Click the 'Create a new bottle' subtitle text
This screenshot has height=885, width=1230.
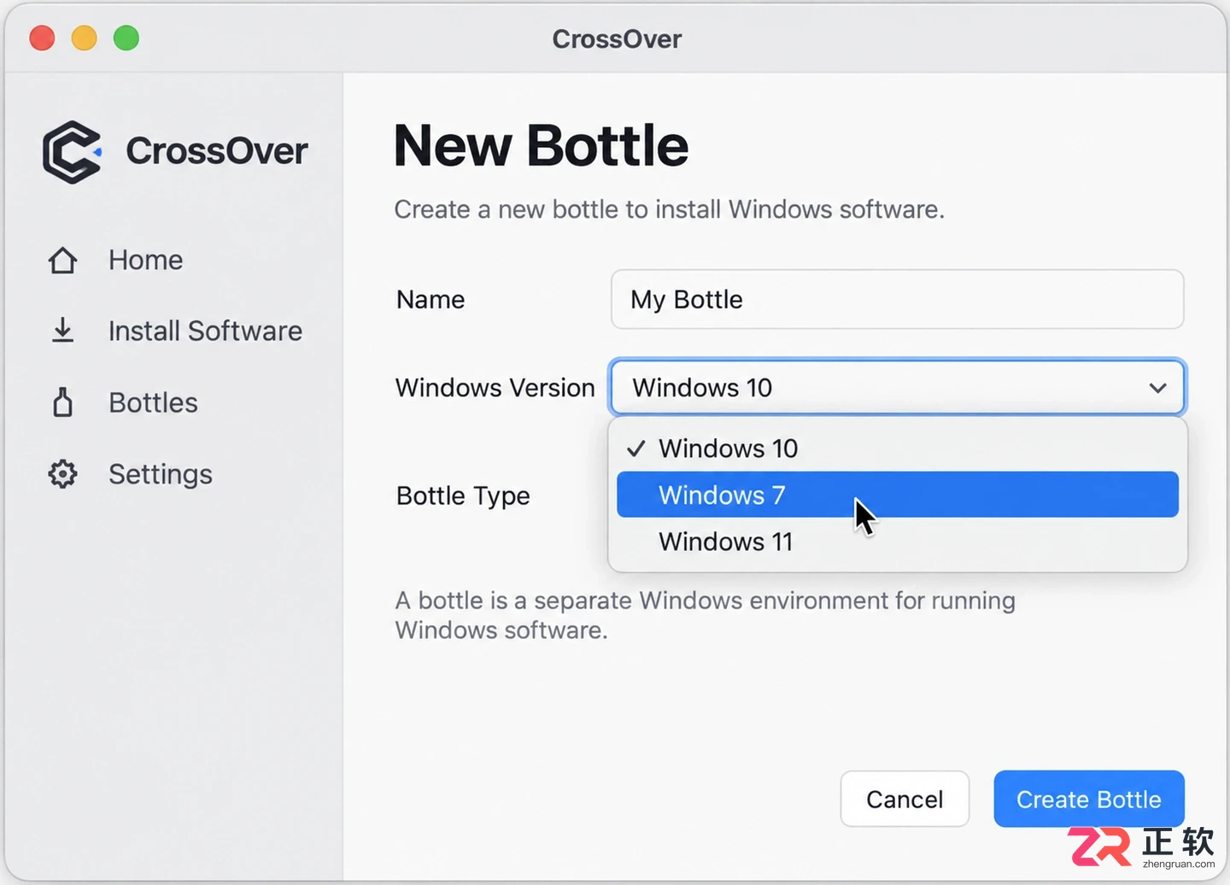(669, 209)
